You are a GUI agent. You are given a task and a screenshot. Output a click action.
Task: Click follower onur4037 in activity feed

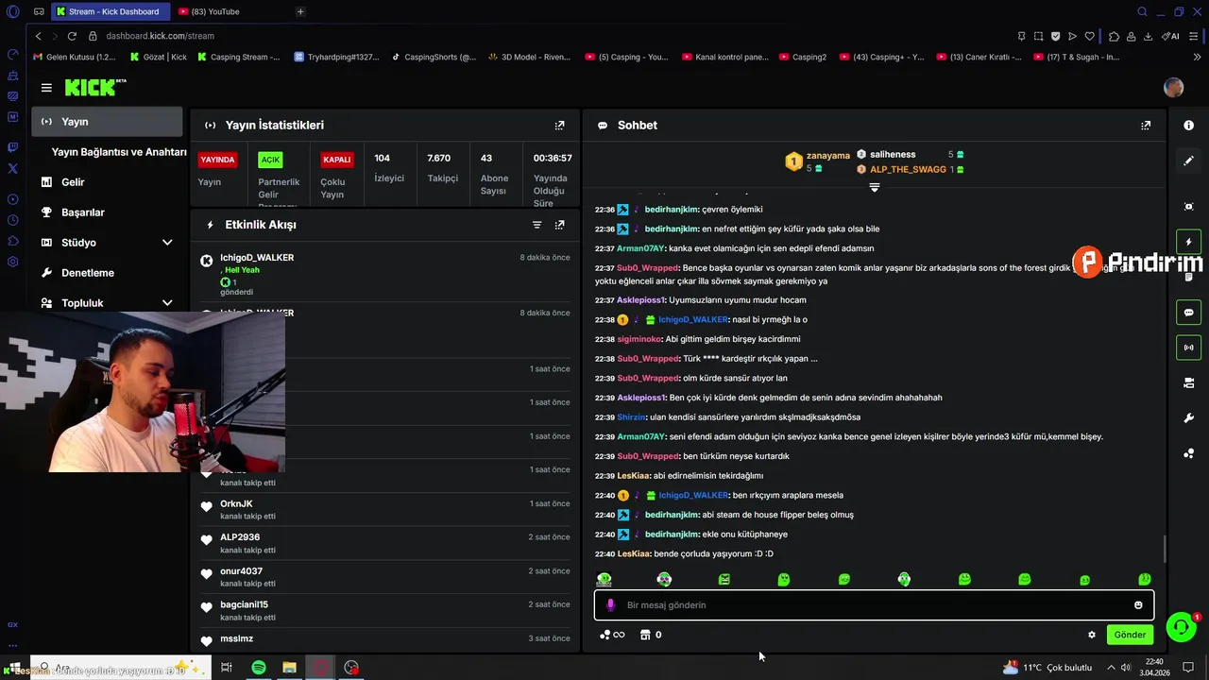241,571
